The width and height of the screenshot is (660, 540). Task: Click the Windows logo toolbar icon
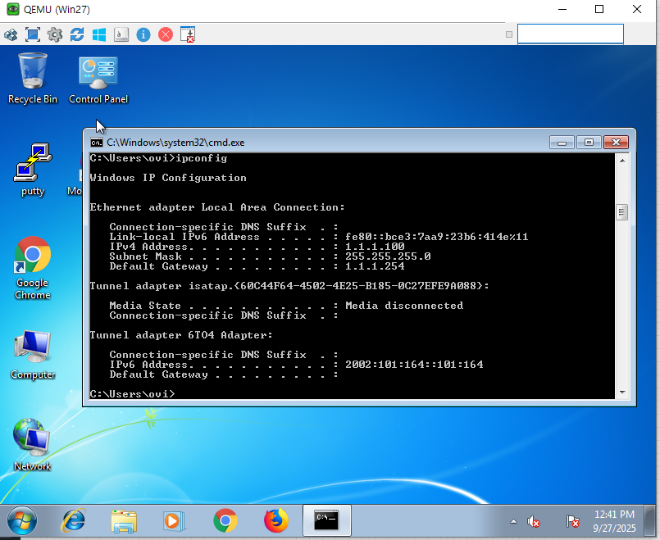click(x=99, y=34)
